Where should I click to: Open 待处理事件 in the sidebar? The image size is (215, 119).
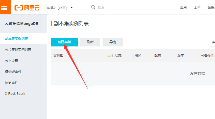point(13,72)
